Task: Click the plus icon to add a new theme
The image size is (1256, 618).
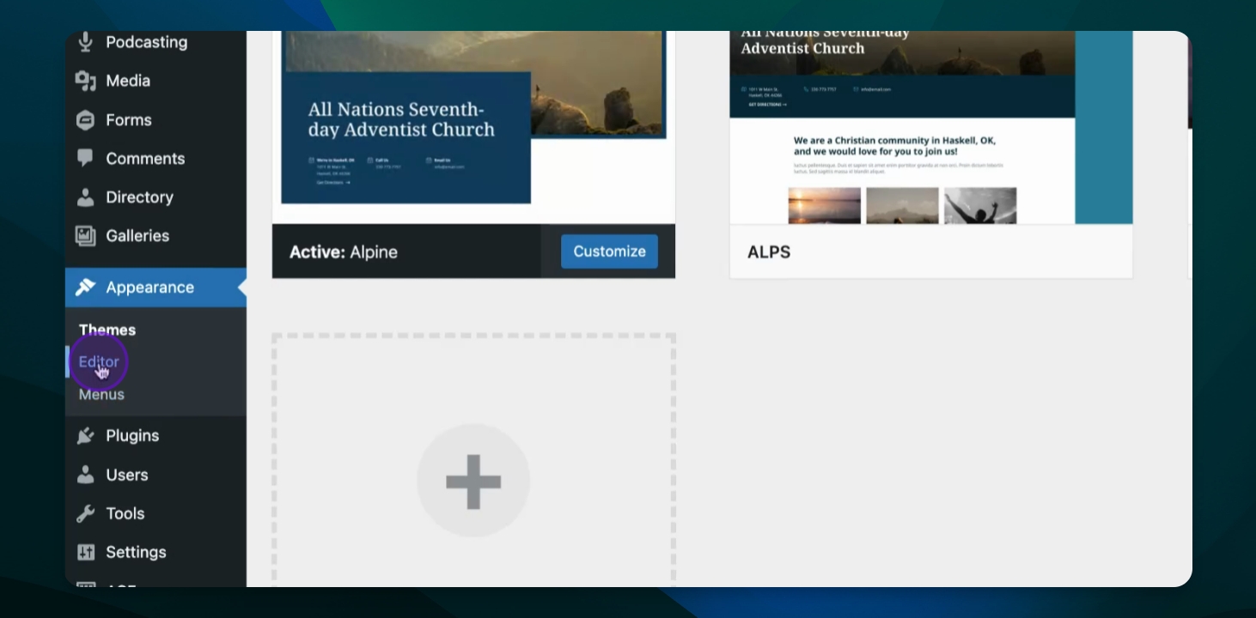Action: click(x=473, y=481)
